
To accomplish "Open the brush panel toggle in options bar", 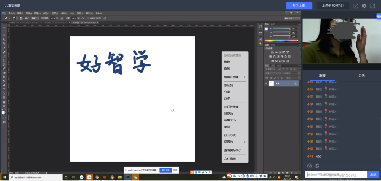I will [x=21, y=18].
